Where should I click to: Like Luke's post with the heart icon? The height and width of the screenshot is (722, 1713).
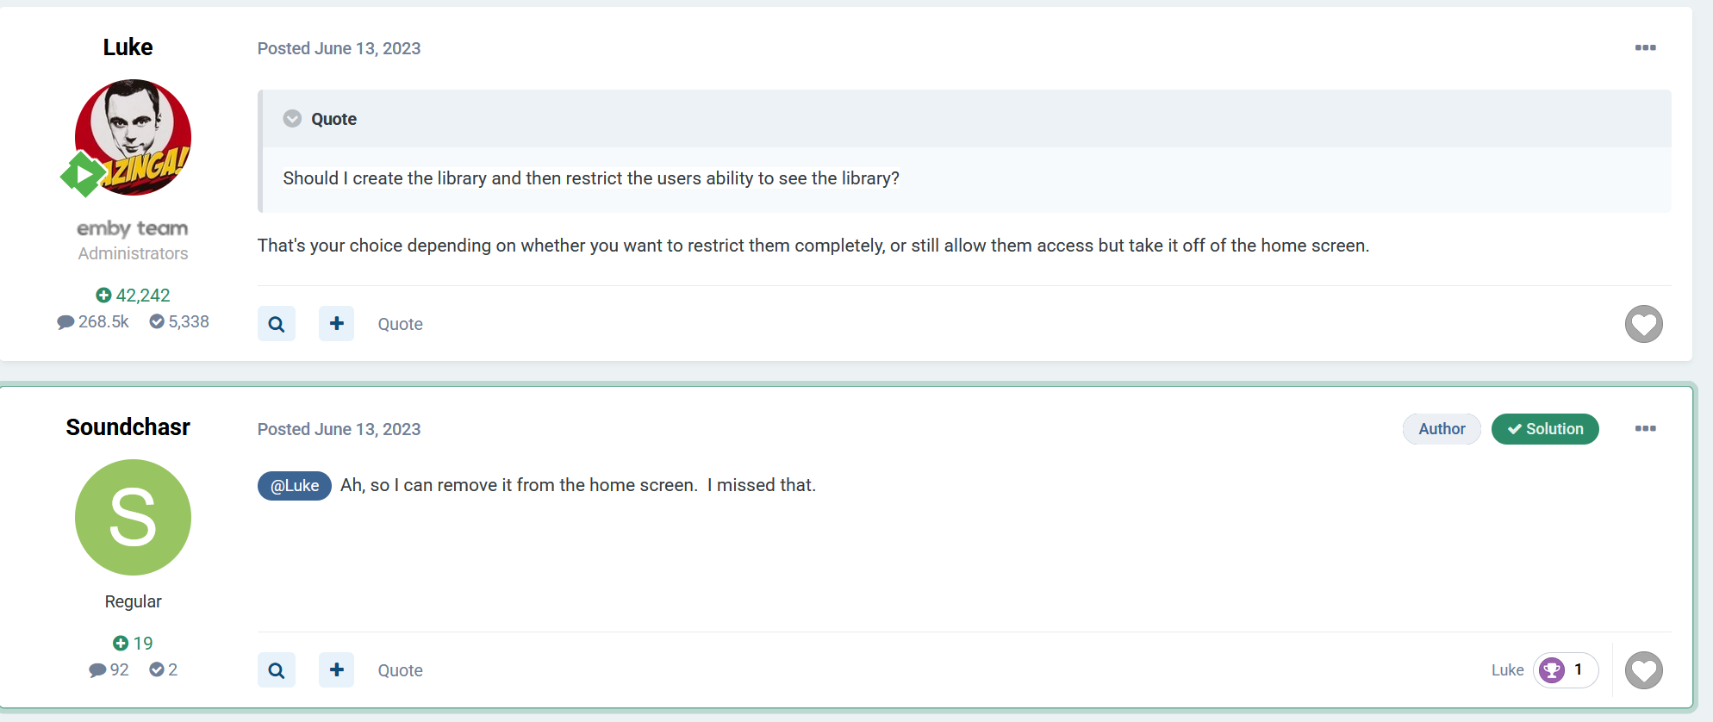click(1643, 324)
